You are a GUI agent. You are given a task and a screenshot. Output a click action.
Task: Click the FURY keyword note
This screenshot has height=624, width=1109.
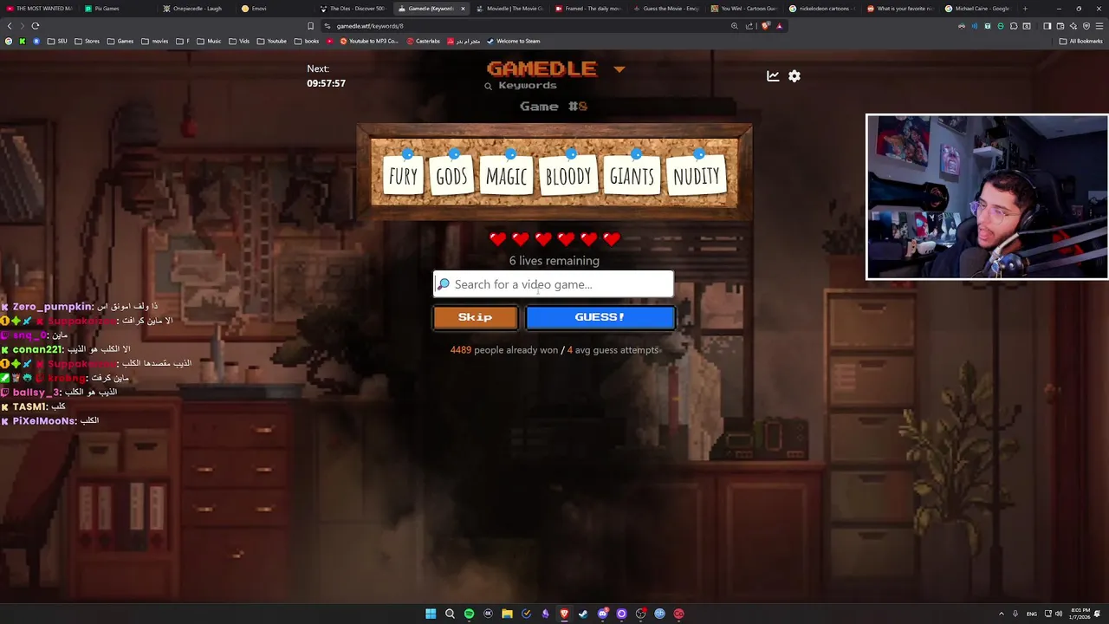[403, 176]
